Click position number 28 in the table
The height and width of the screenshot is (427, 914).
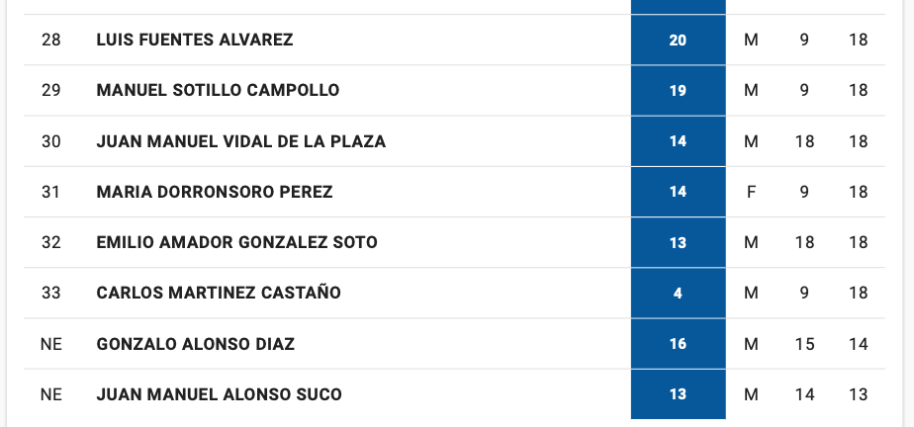point(51,40)
